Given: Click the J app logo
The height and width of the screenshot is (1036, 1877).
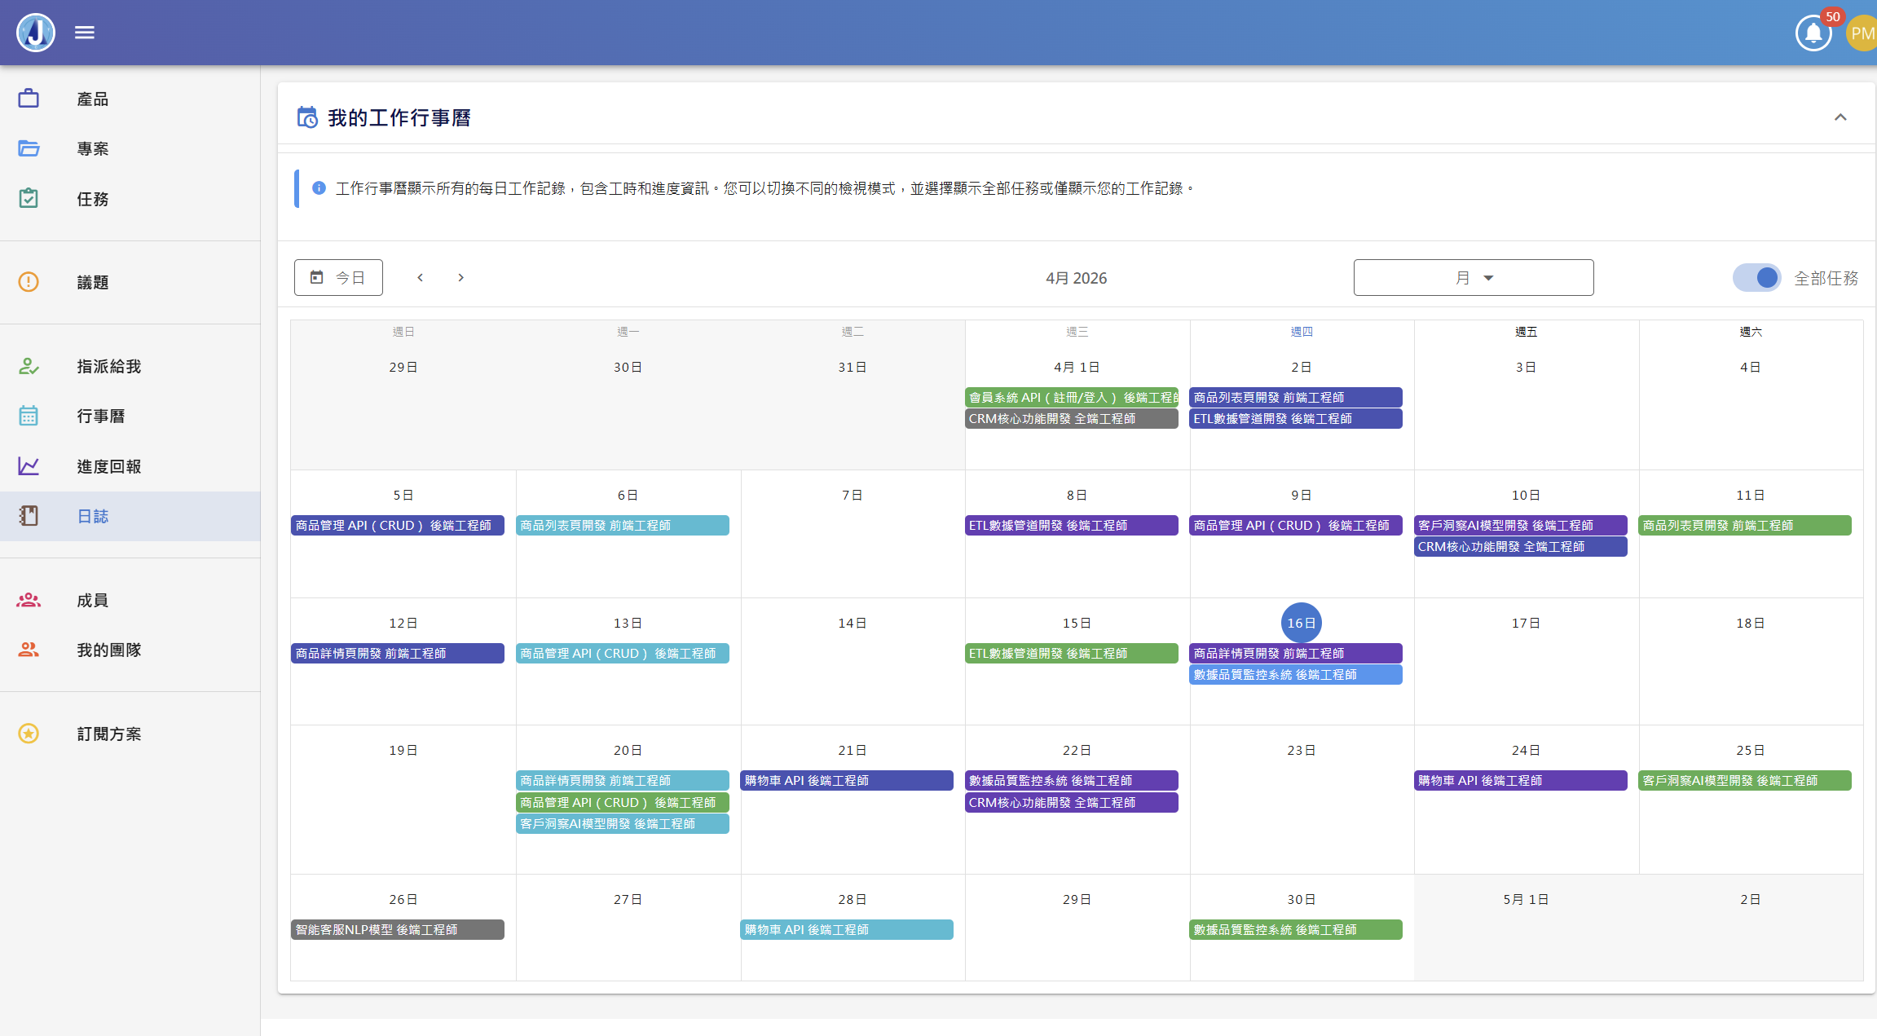Looking at the screenshot, I should [x=36, y=33].
